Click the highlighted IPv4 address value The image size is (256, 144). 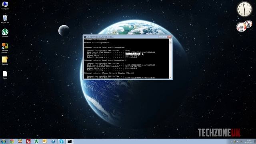(x=133, y=54)
